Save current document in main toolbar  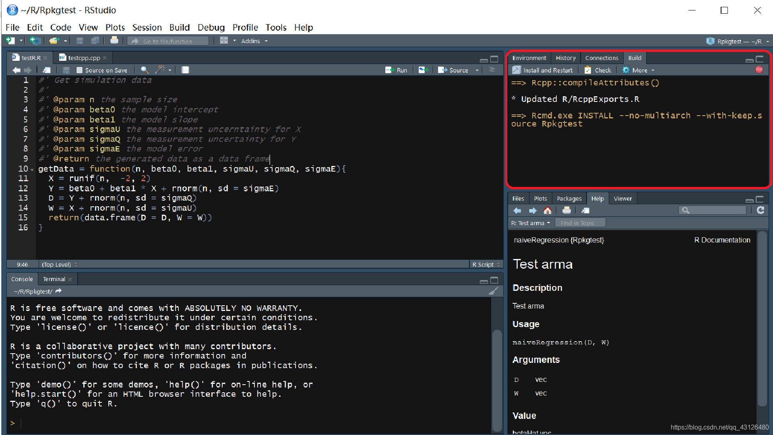[x=80, y=41]
